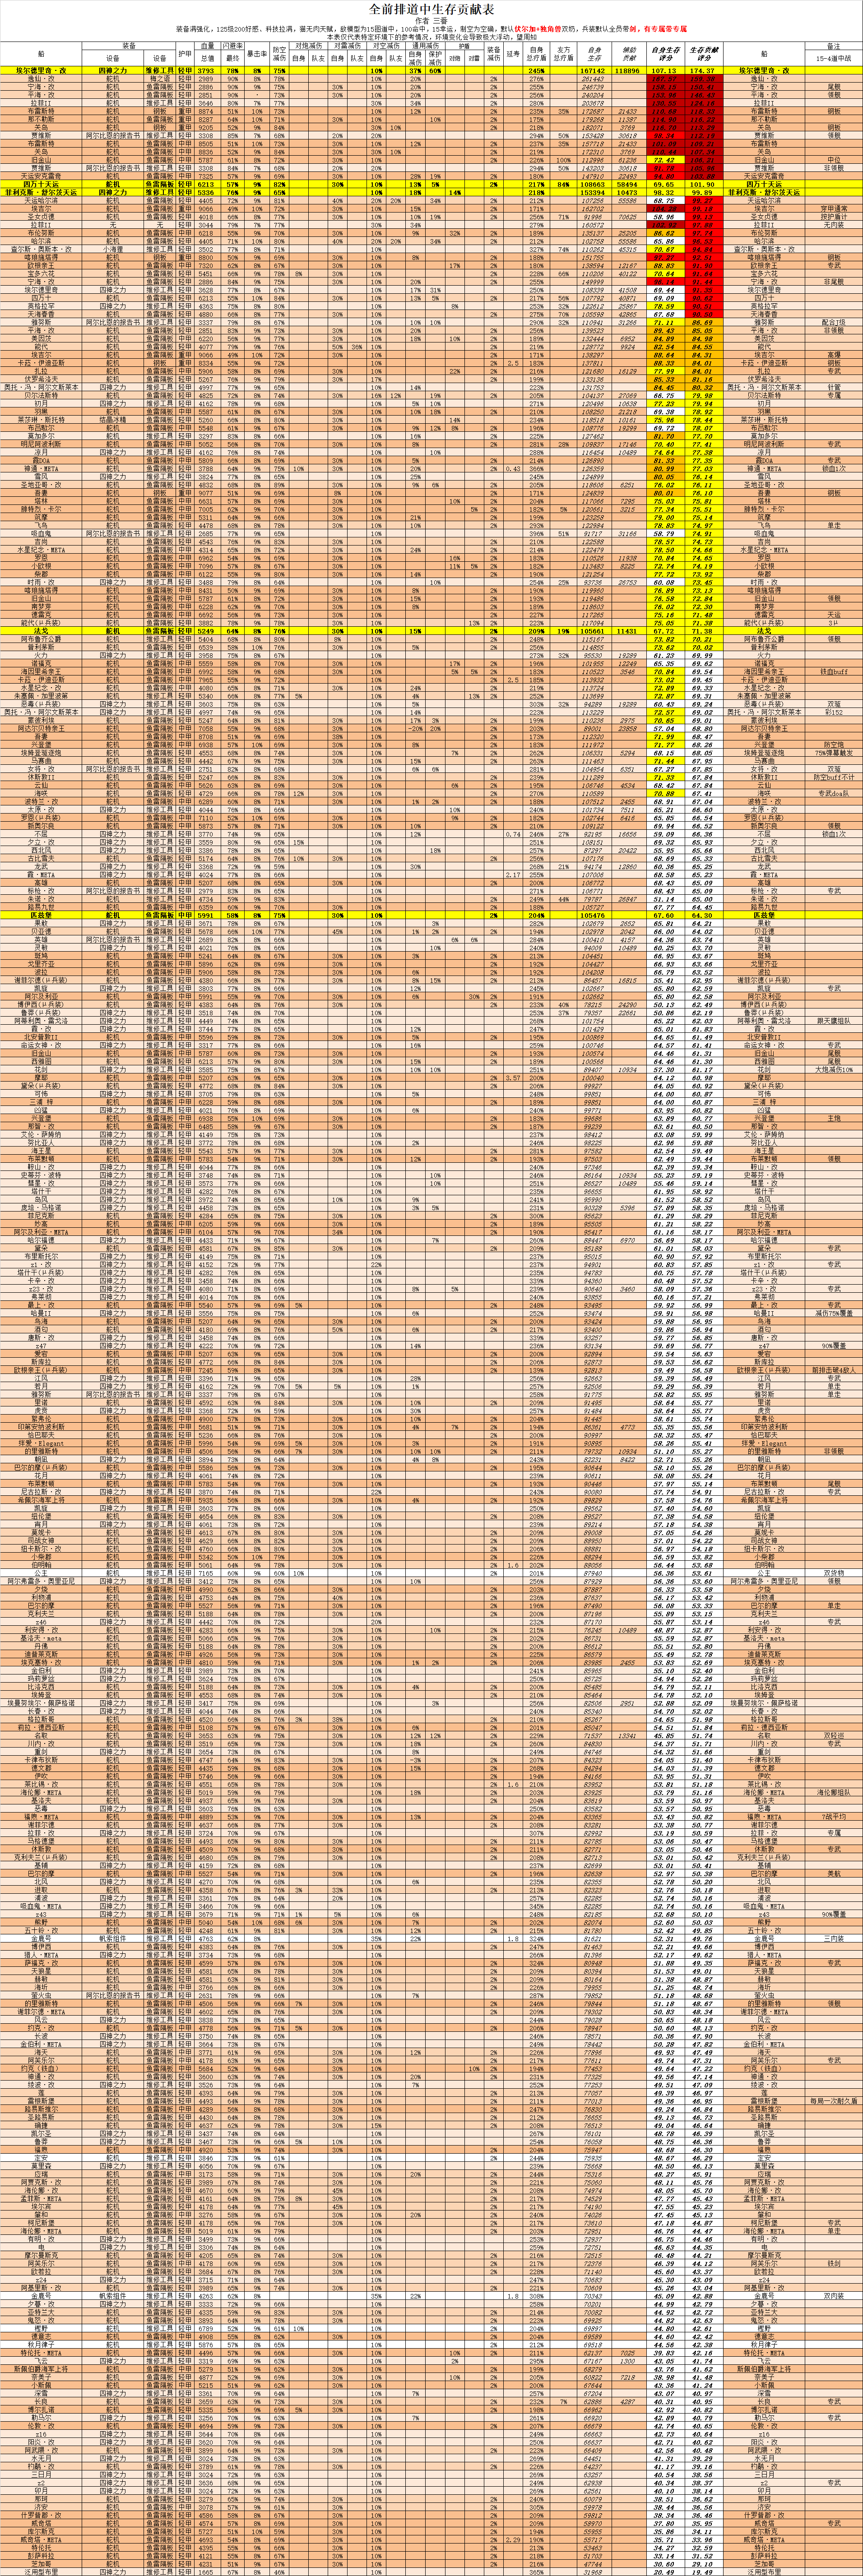Image resolution: width=863 pixels, height=2576 pixels.
Task: Select the 按护盾计 remark cell
Action: pyautogui.click(x=834, y=217)
